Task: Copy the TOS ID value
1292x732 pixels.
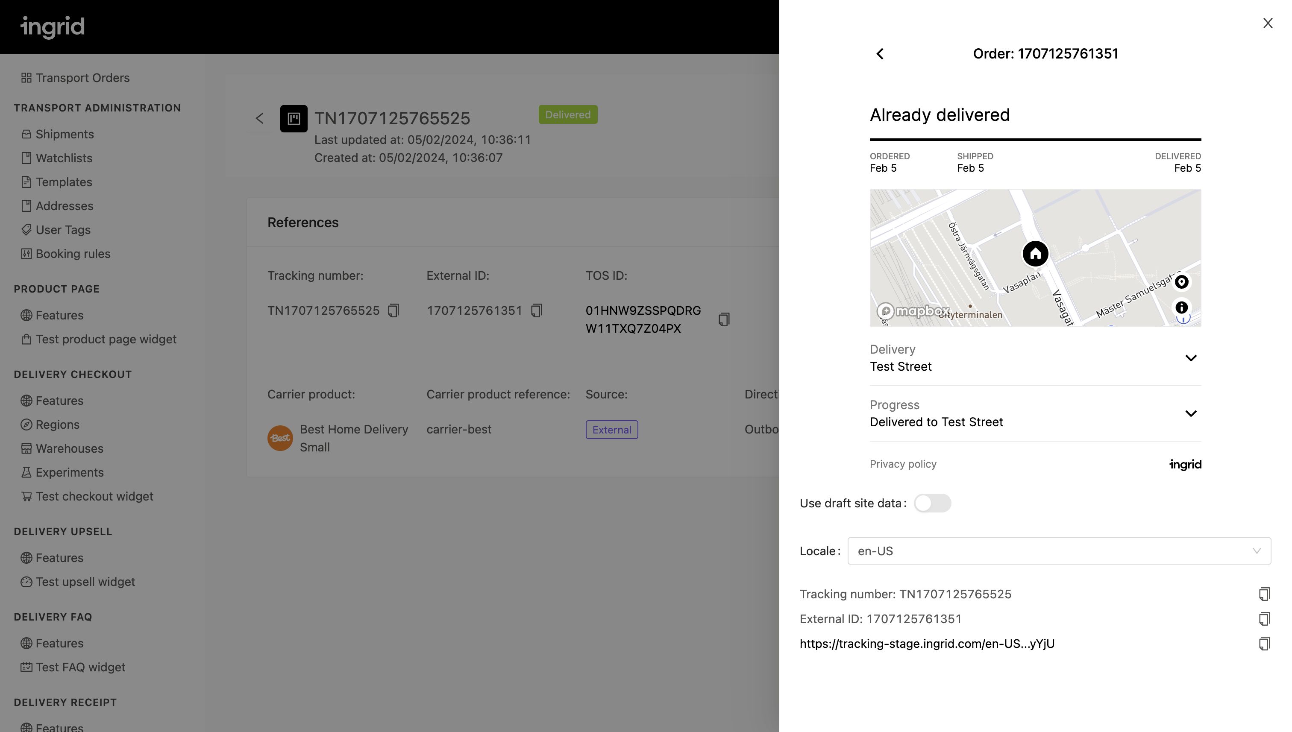Action: [x=724, y=319]
